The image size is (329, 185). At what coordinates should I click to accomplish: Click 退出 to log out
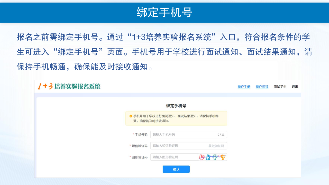tap(295, 87)
